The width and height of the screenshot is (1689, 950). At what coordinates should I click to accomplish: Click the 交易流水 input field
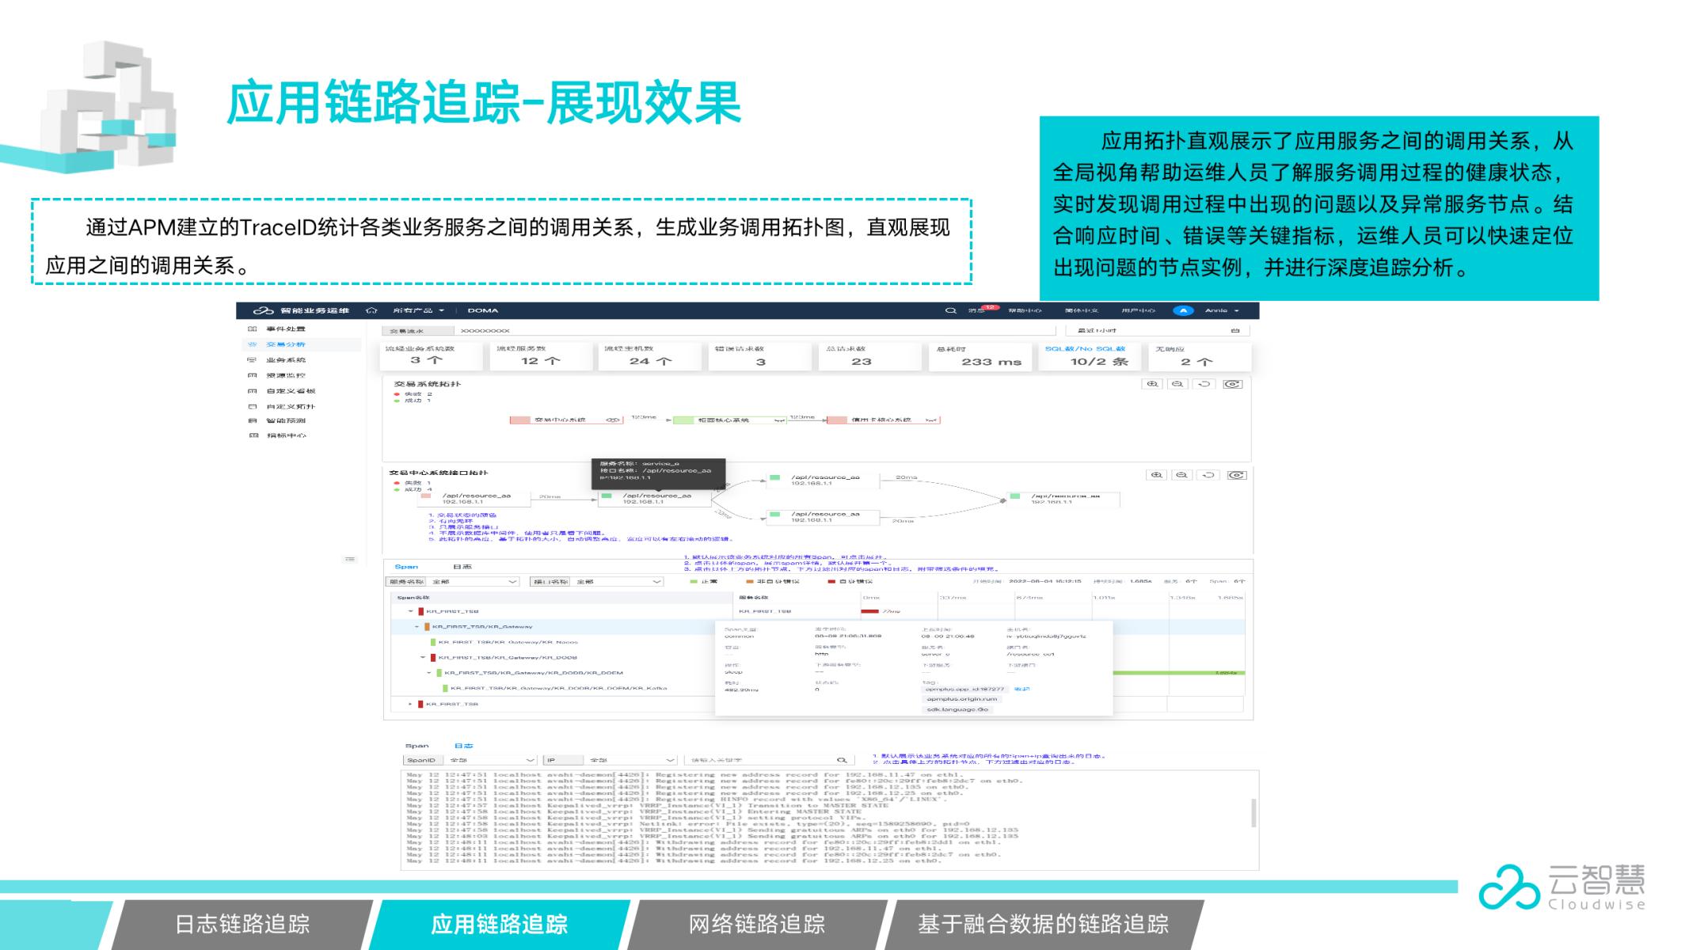(x=755, y=330)
